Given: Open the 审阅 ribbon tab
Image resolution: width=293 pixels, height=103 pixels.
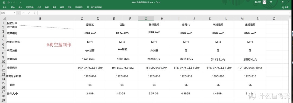Looking at the screenshot, I should point(54,7).
